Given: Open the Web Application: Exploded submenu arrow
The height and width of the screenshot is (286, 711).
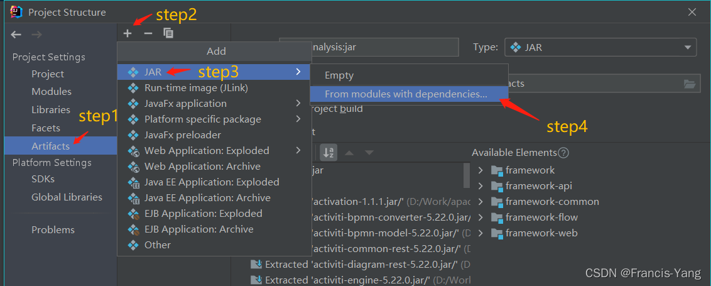Looking at the screenshot, I should click(298, 150).
